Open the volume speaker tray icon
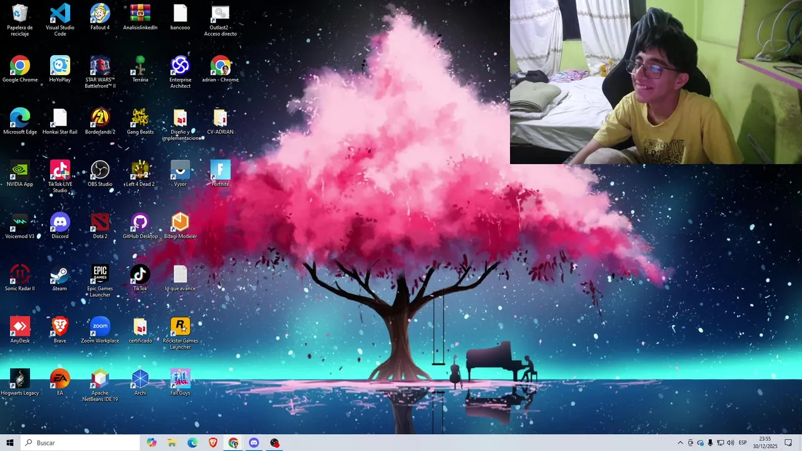Viewport: 802px width, 451px height. point(731,443)
